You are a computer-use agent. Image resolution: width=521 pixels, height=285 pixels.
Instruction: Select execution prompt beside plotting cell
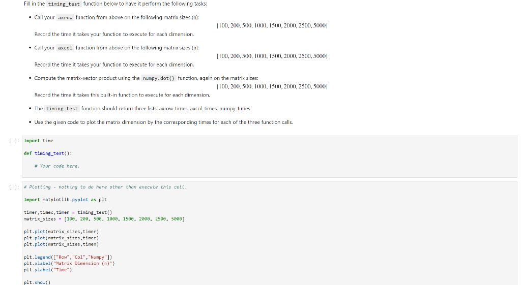click(x=14, y=187)
